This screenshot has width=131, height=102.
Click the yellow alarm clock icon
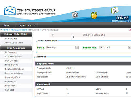coord(94,15)
